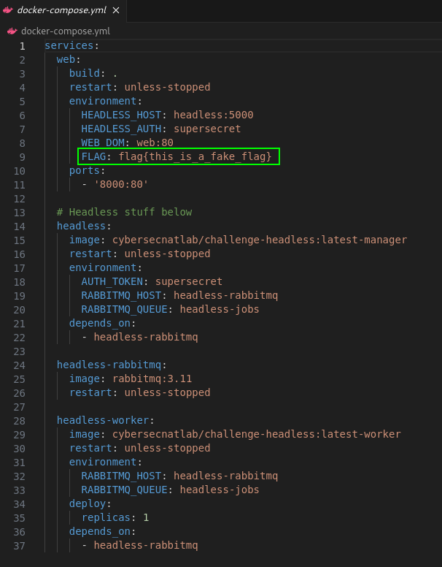The height and width of the screenshot is (567, 442).
Task: Click the 'FLAG' variable name
Action: [93, 156]
